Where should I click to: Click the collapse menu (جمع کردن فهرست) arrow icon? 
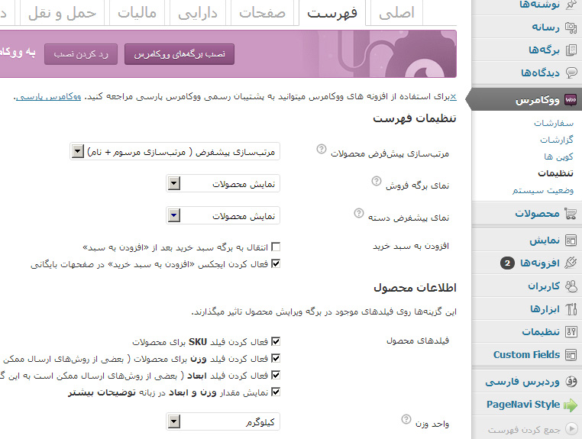[x=571, y=429]
